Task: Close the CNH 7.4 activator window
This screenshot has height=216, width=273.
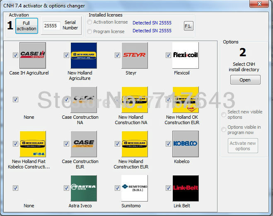Action: pyautogui.click(x=259, y=4)
